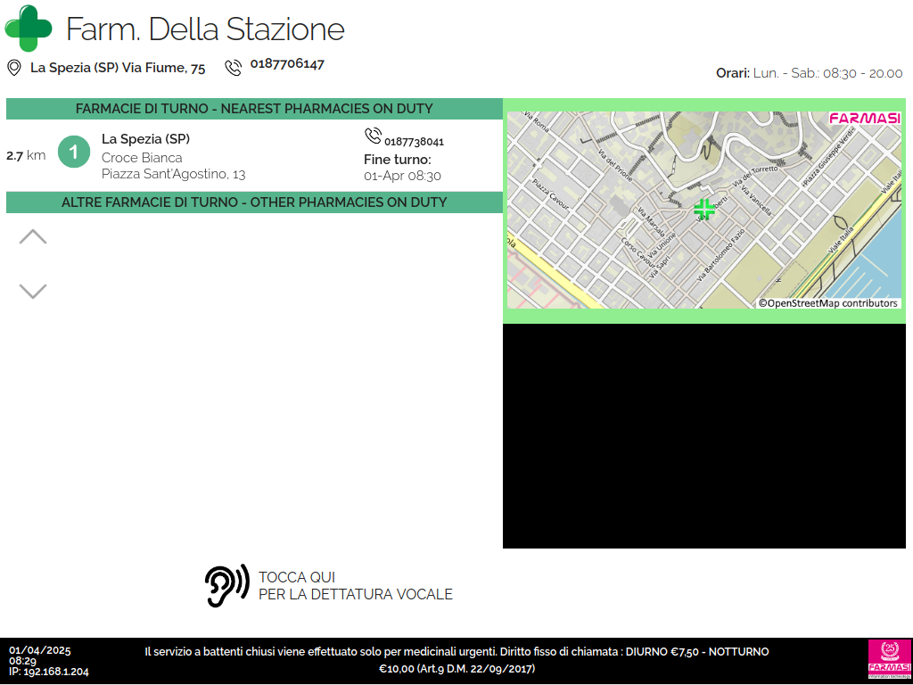Open the OpenStreetMap contributors link
This screenshot has width=913, height=685.
click(828, 303)
